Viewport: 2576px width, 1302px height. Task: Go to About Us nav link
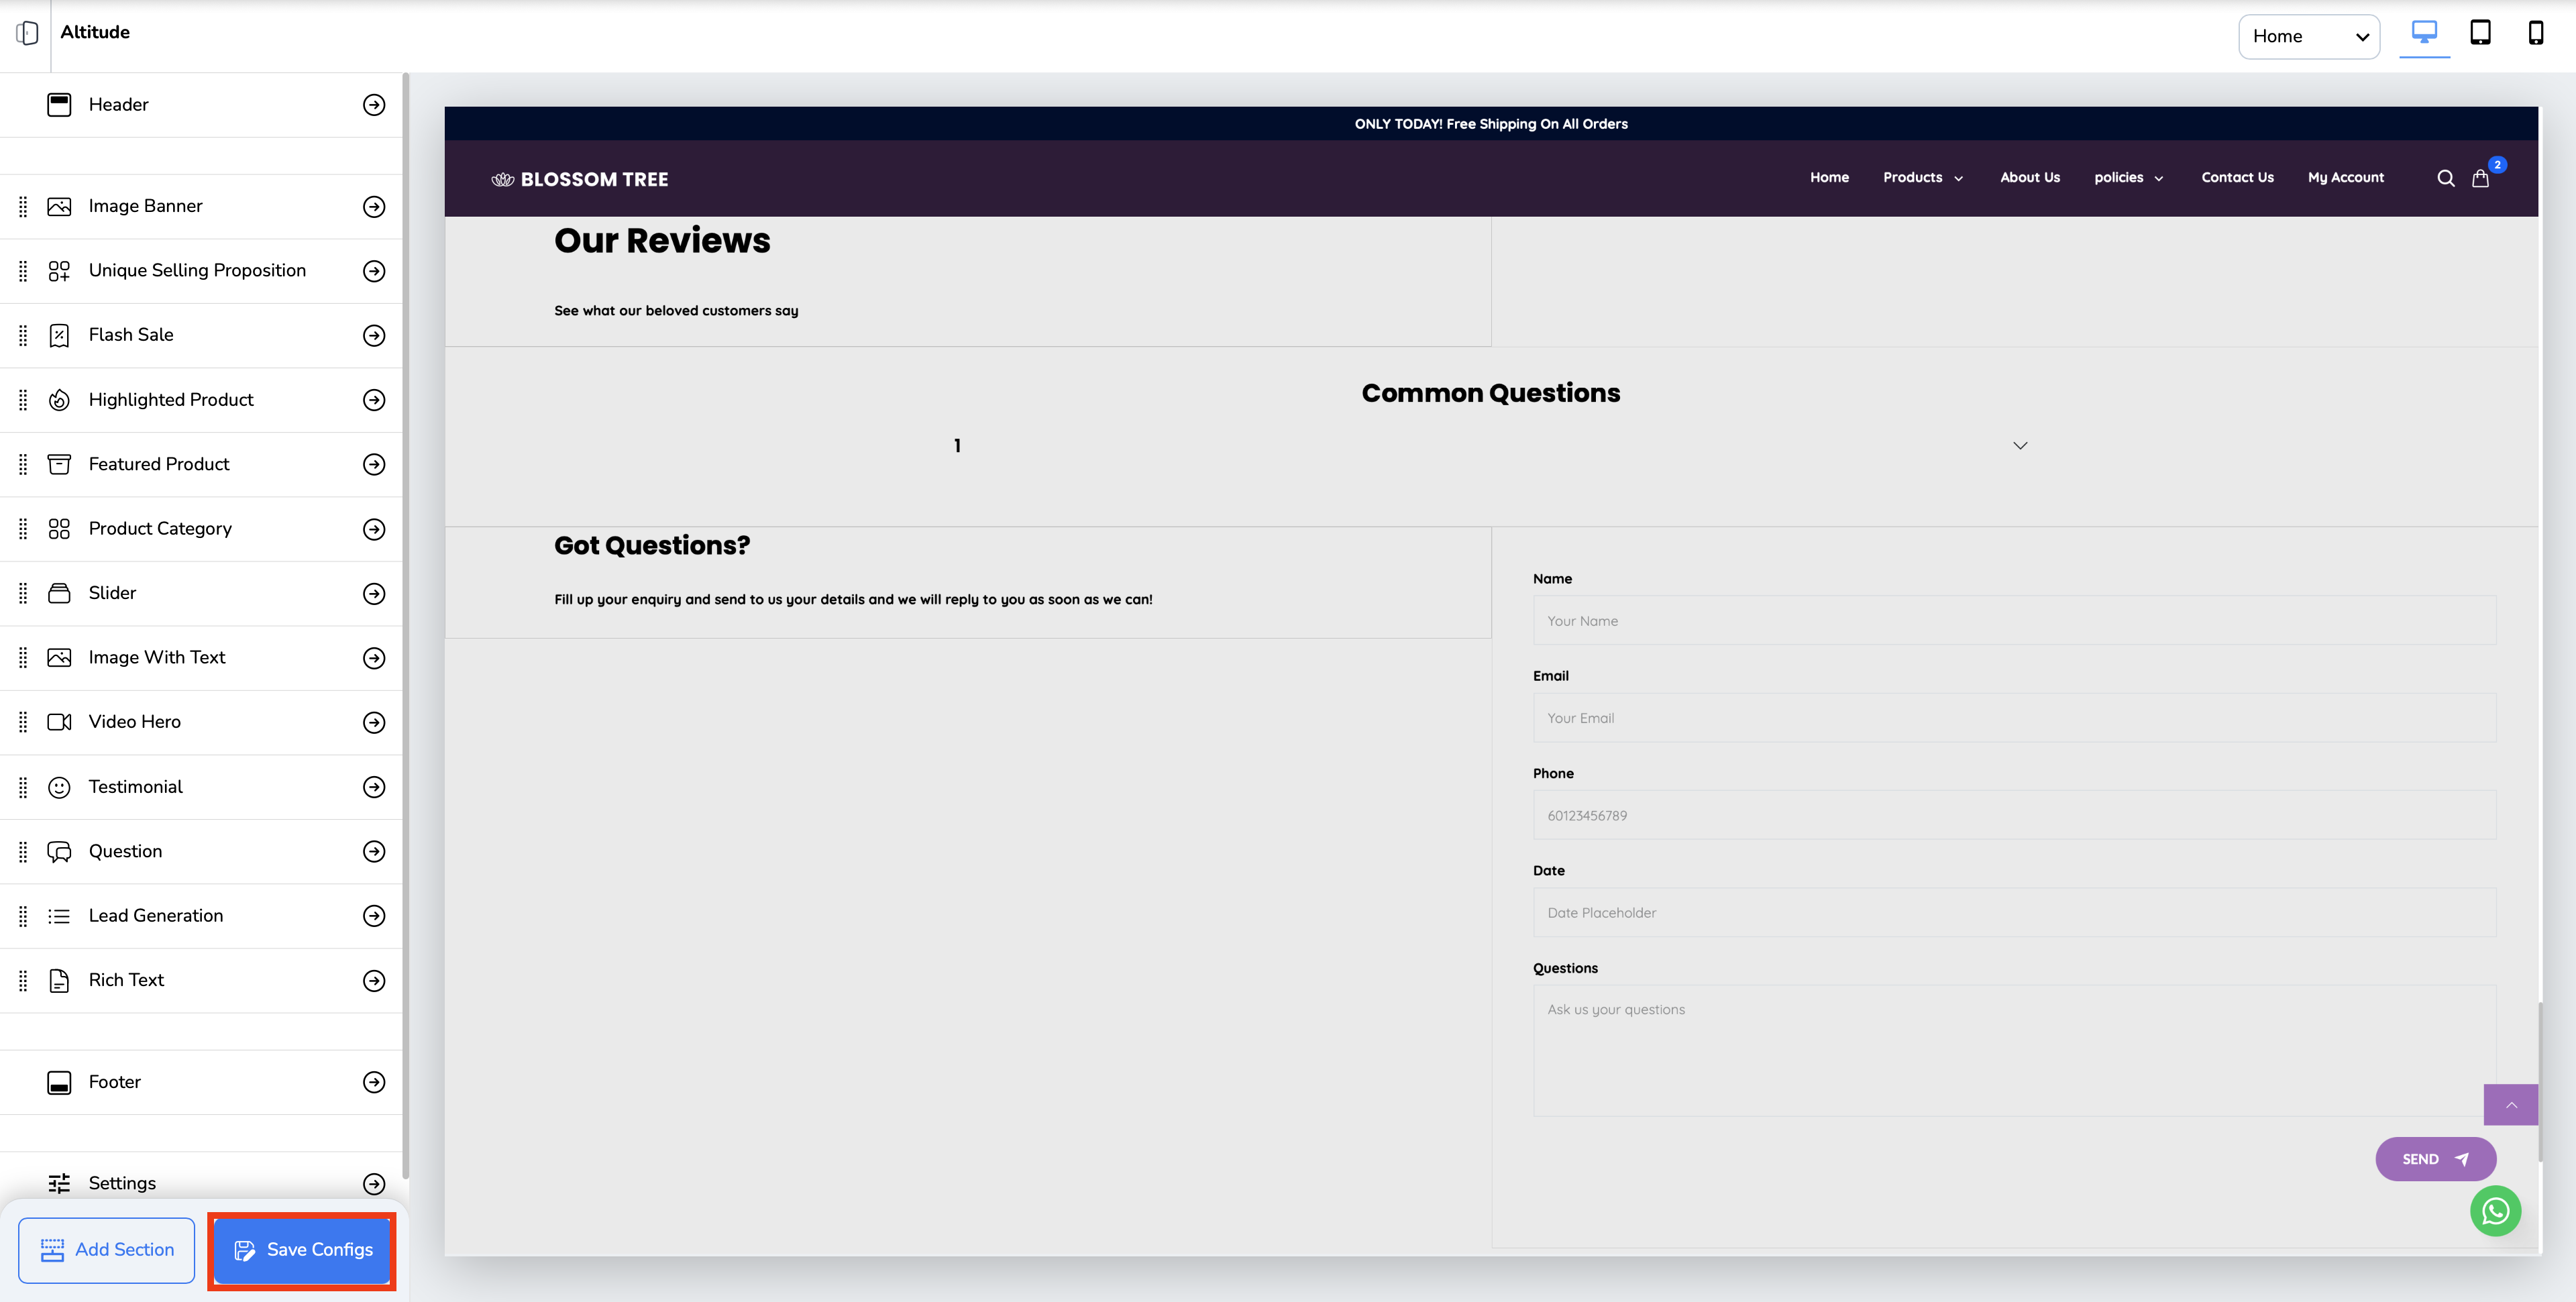(2029, 178)
